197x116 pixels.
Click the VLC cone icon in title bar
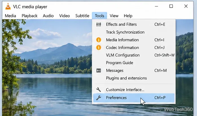click(x=8, y=6)
